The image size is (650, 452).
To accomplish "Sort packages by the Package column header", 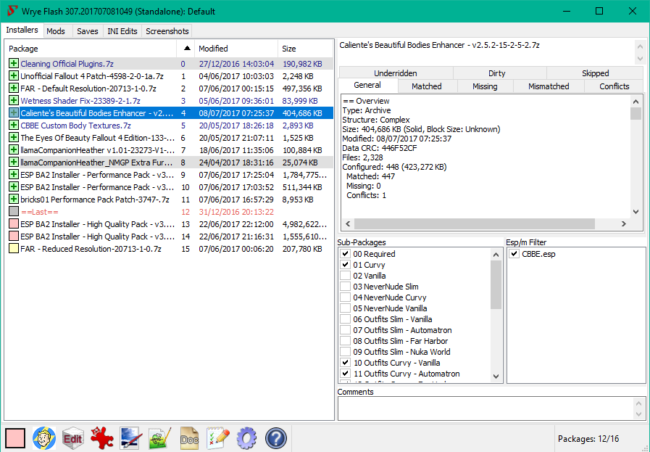I will 91,49.
